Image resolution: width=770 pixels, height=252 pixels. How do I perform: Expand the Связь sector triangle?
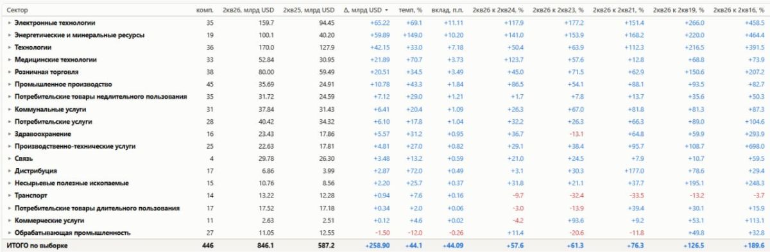(10, 158)
